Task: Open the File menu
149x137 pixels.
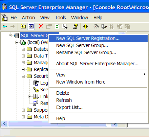Action: [14, 18]
